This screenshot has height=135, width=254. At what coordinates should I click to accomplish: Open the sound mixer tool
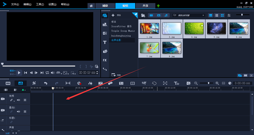(x=90, y=83)
